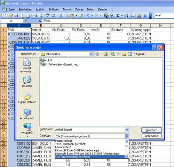Expand the AutoSum functions dropdown arrow
Screen dimensions: 174x167
tap(122, 16)
